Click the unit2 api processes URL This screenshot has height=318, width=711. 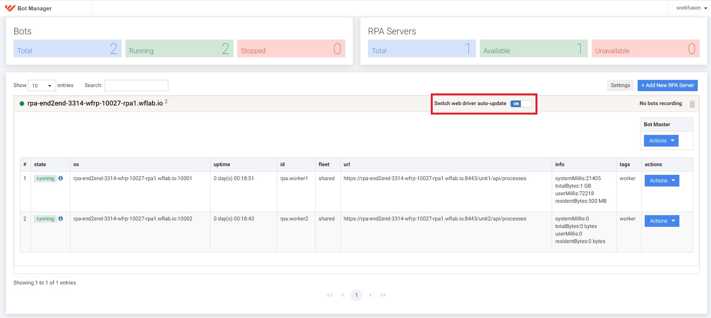[x=435, y=219]
